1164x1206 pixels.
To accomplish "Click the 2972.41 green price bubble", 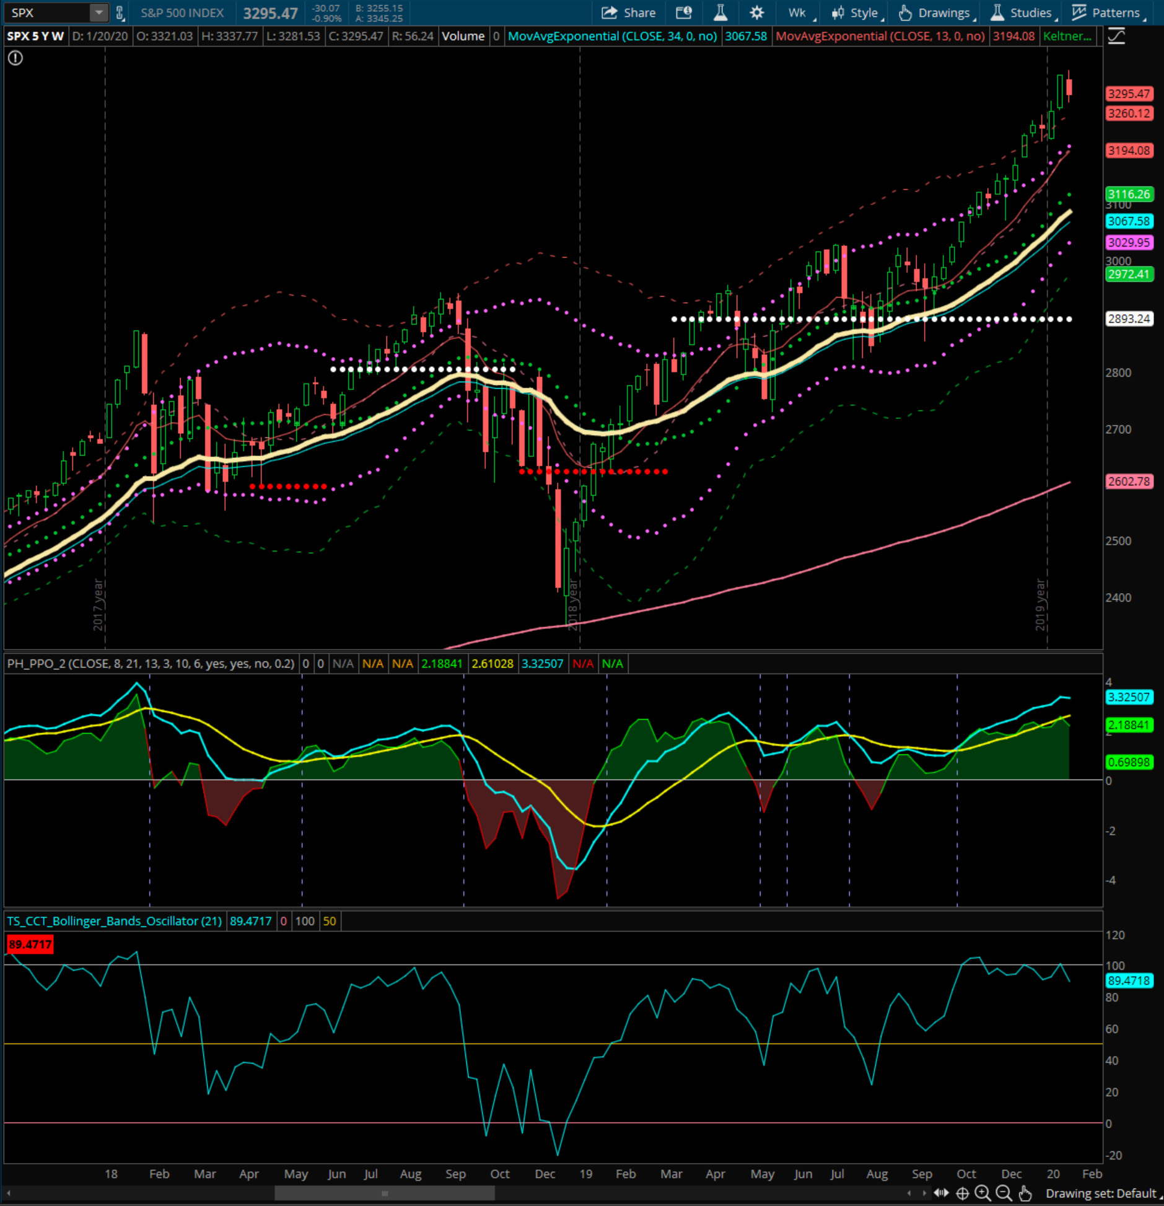I will pos(1129,274).
